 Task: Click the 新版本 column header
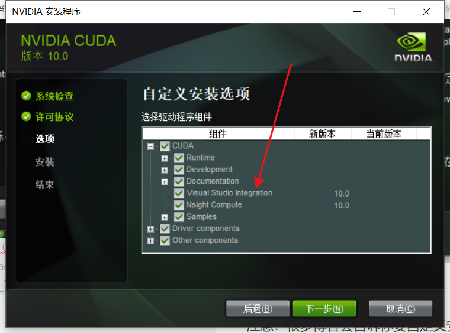323,133
